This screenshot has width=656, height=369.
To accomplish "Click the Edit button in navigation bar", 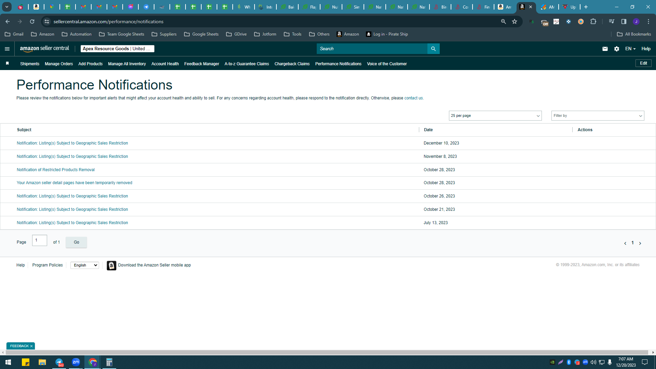I will pos(643,63).
